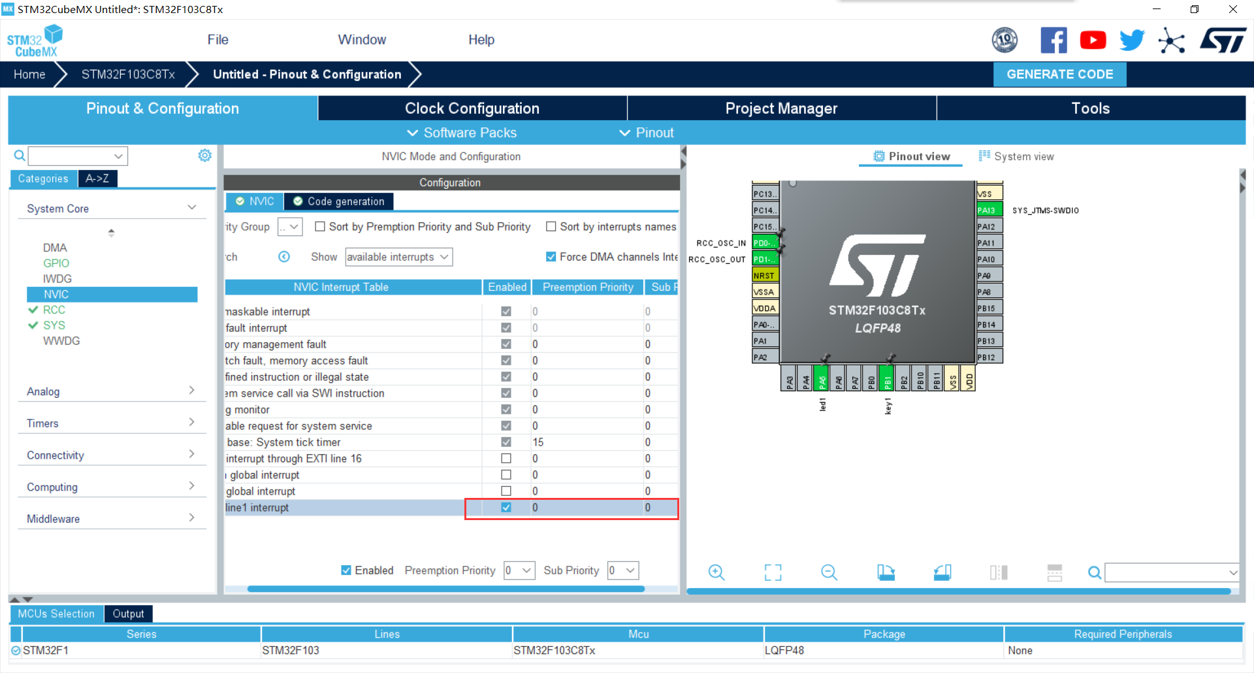The image size is (1254, 673).
Task: Click the pinout view horizontal scrollbar
Action: pos(958,591)
